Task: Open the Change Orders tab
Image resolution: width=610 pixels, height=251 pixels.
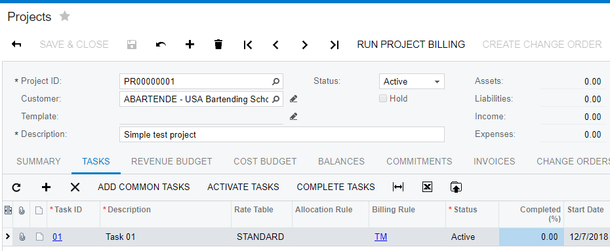Action: (573, 161)
